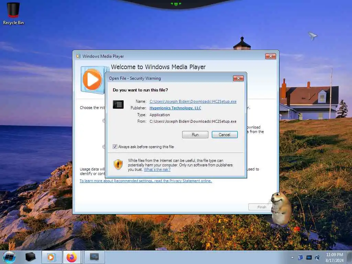Click the Windows Media Player title bar icon

click(78, 56)
